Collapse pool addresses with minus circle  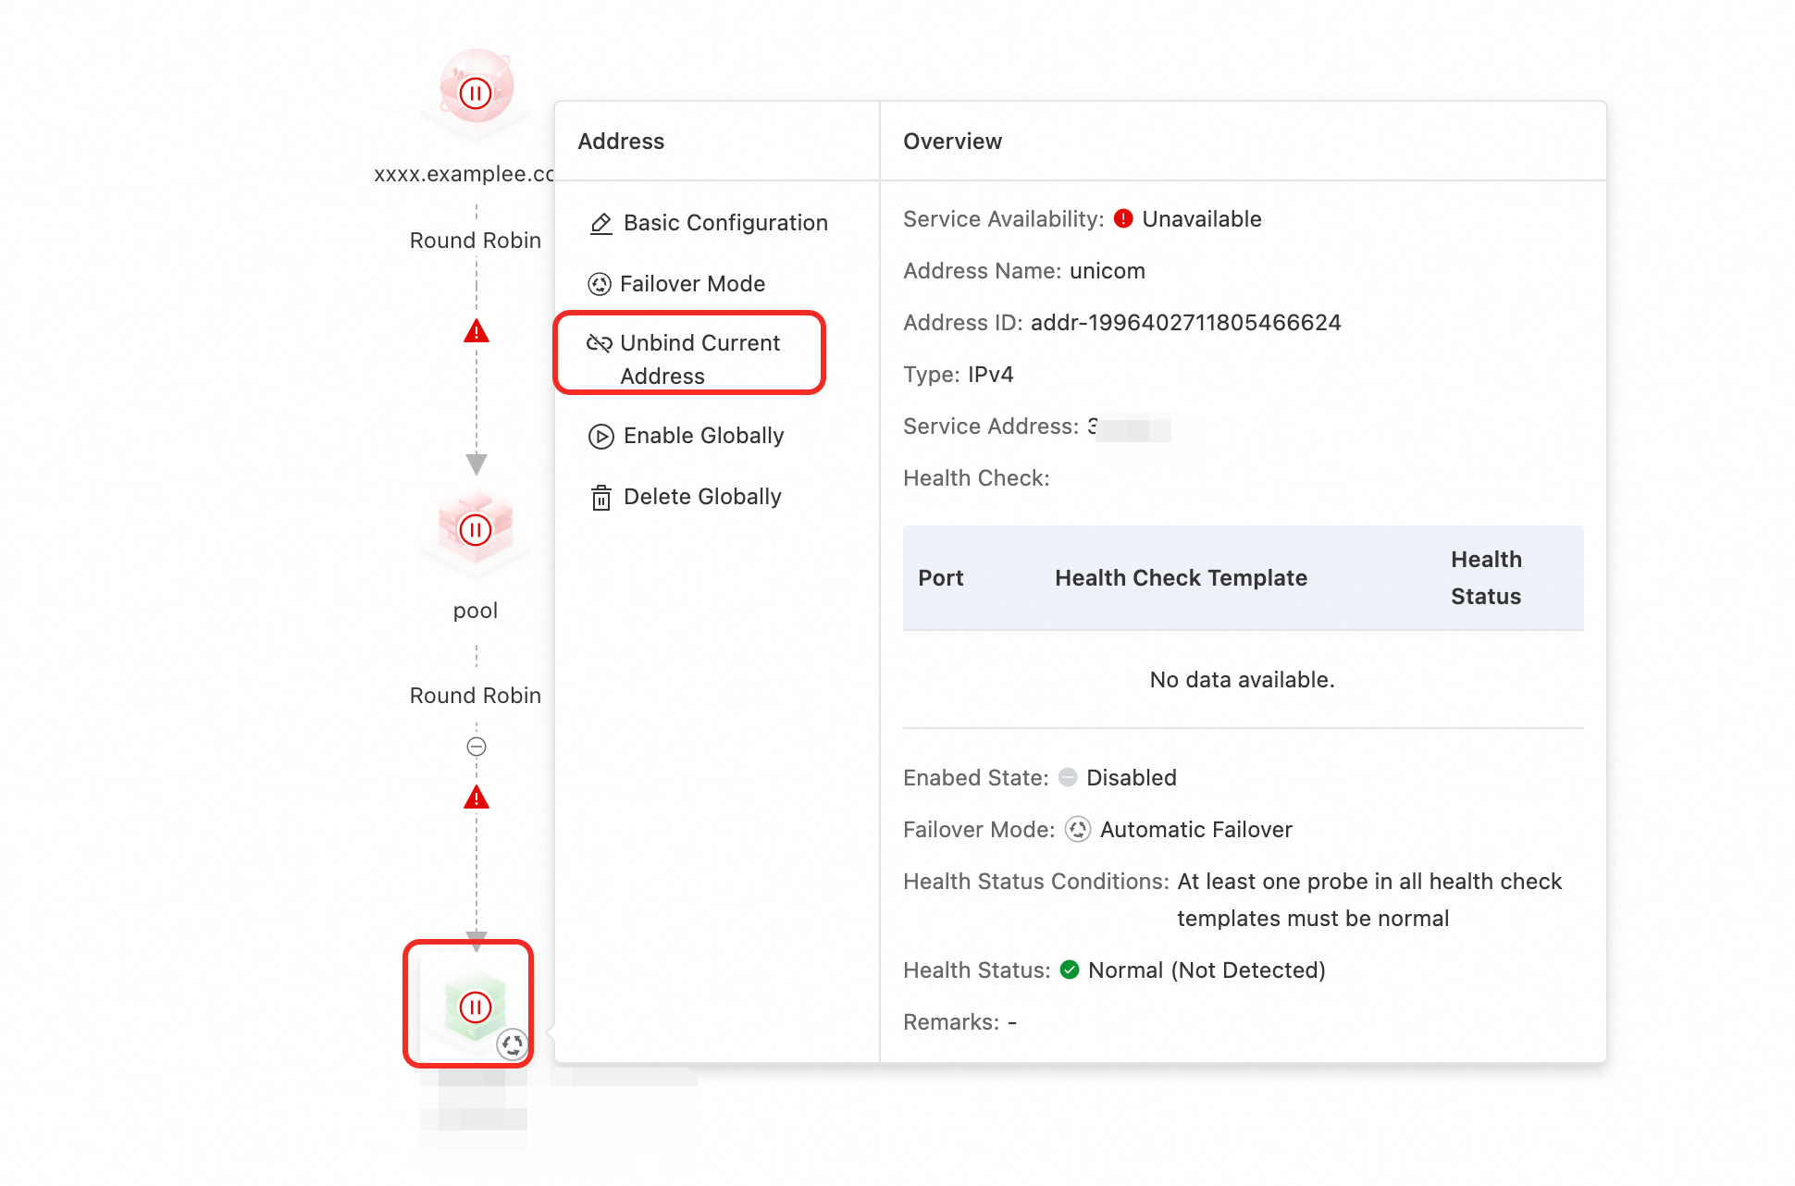[477, 747]
